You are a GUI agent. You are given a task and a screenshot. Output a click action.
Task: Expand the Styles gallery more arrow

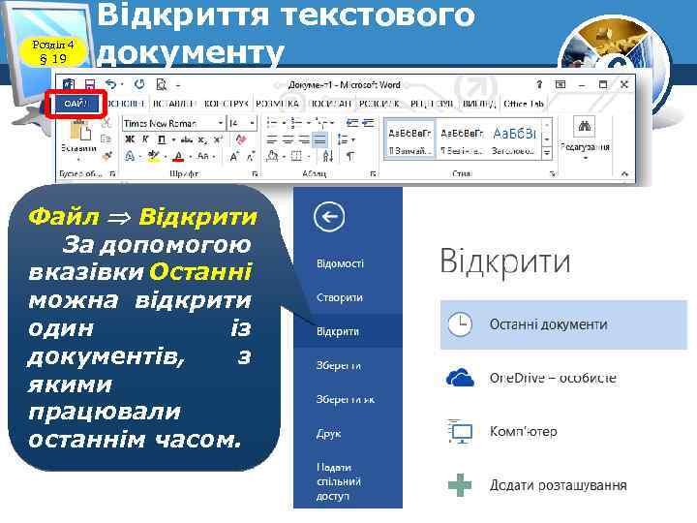547,153
